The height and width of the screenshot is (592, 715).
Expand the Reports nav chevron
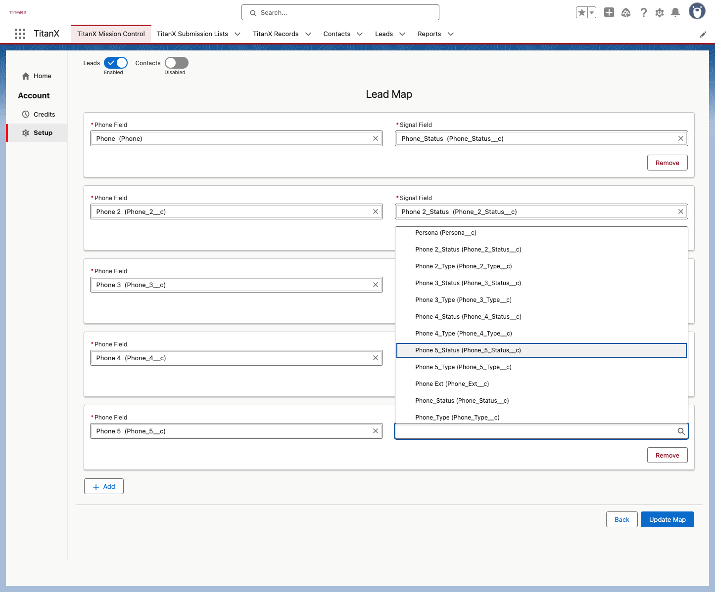pos(451,34)
